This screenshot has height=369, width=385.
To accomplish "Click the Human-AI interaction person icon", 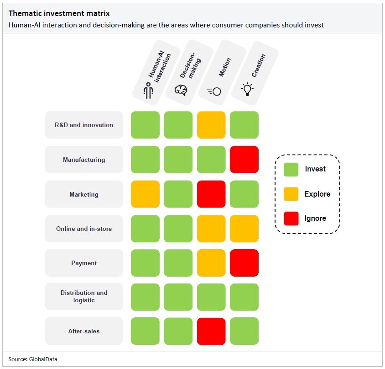I will (148, 91).
